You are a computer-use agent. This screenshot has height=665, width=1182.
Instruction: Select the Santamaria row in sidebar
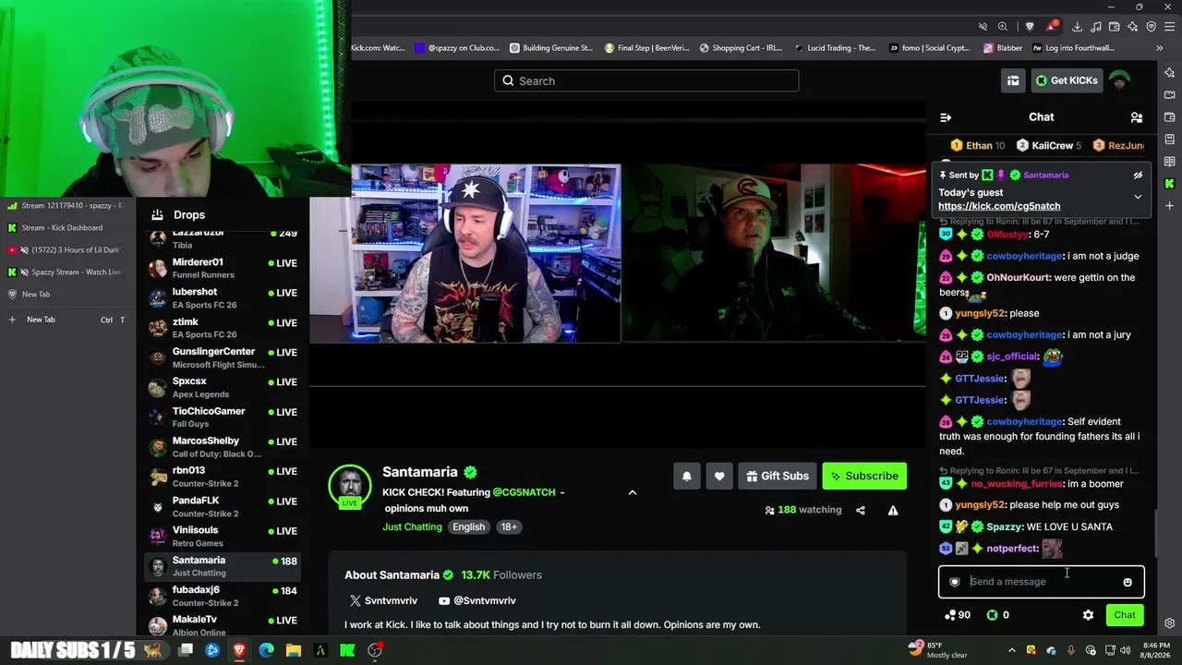(223, 566)
